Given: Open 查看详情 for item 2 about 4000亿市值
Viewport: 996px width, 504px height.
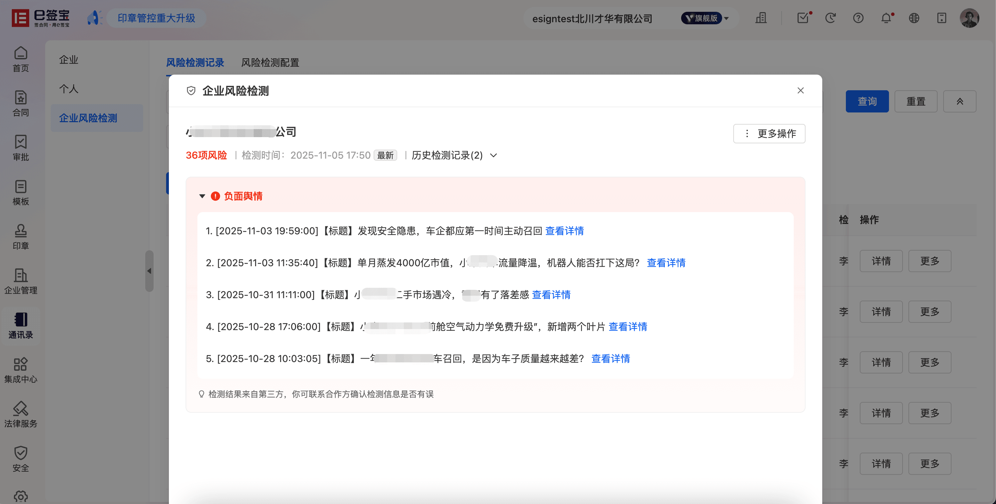Looking at the screenshot, I should 666,263.
